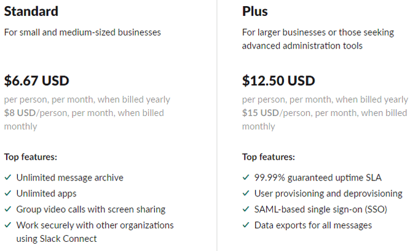This screenshot has width=418, height=251.
Task: Select the Standard plan heading
Action: point(31,12)
